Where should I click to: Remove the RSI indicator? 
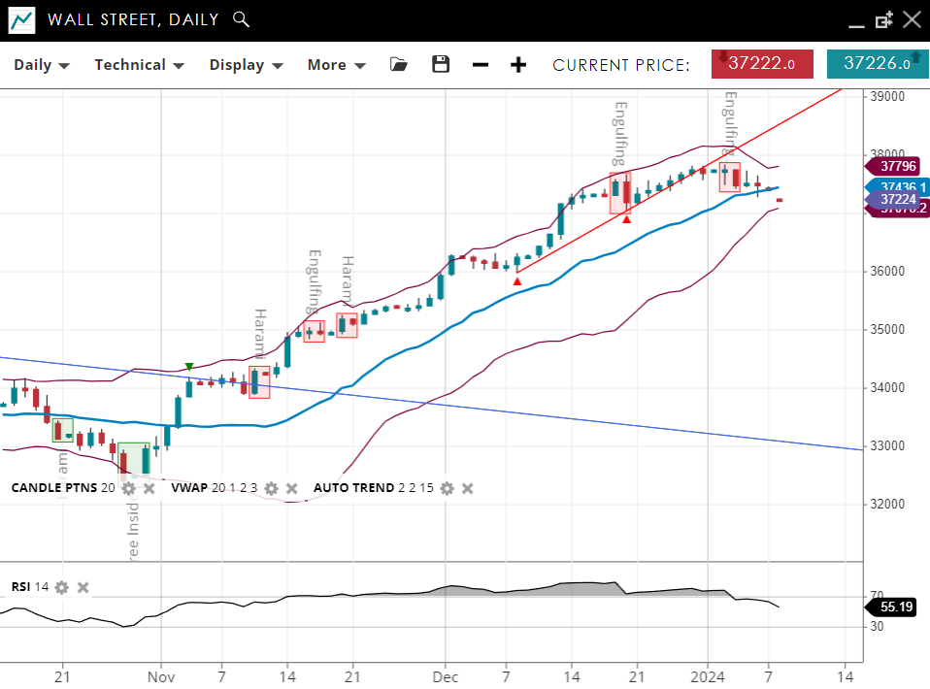tap(83, 587)
